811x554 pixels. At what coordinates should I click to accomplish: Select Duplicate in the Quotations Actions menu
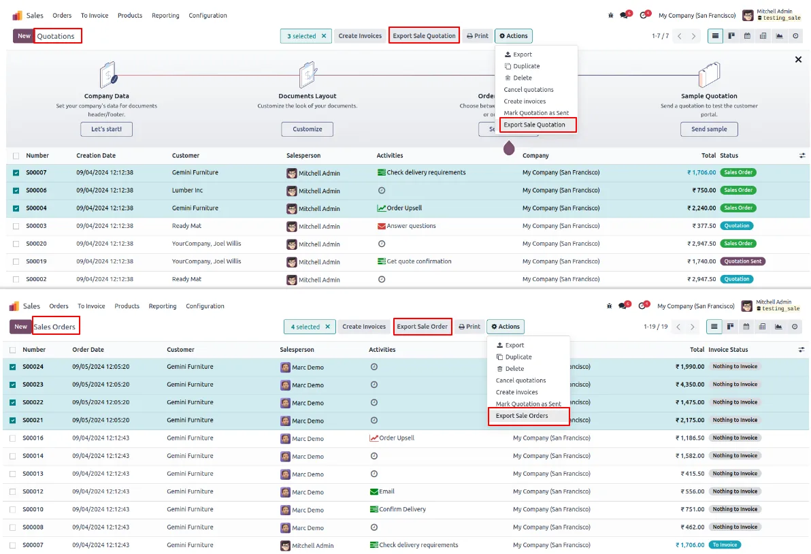pyautogui.click(x=522, y=66)
